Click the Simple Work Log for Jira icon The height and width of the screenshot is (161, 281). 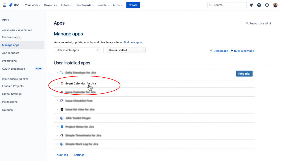click(x=62, y=144)
